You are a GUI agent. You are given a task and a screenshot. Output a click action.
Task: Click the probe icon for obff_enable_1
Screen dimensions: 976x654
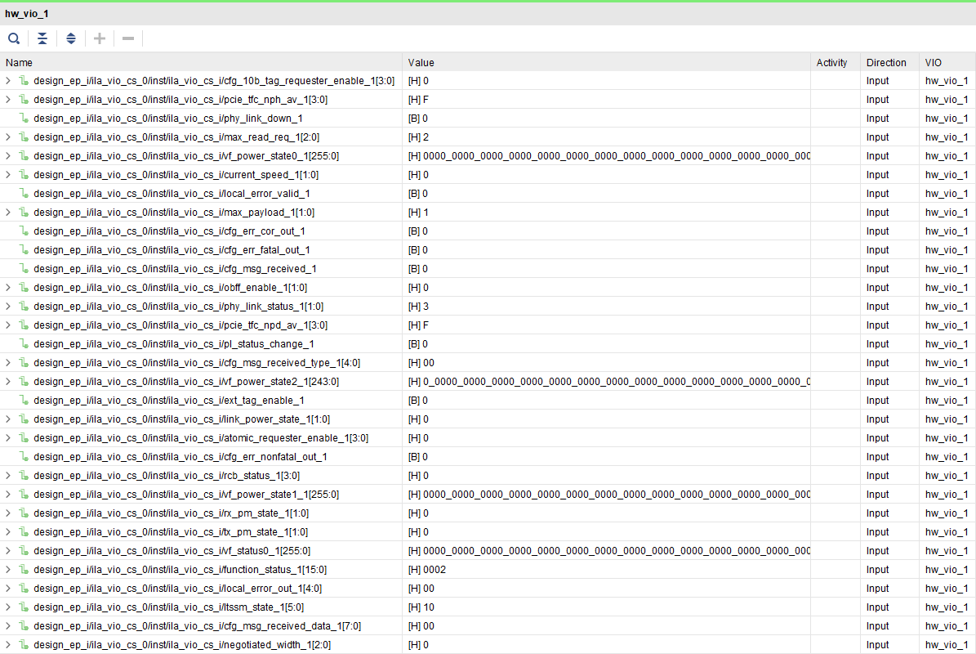coord(24,288)
